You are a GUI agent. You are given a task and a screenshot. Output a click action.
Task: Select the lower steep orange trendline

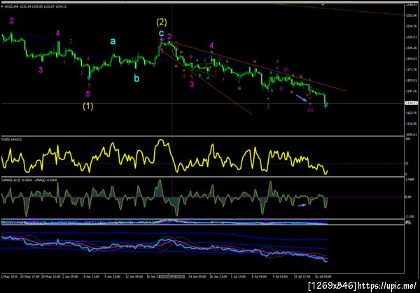tap(206, 83)
